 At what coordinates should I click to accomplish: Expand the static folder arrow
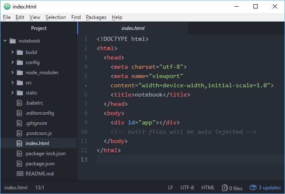(x=13, y=93)
